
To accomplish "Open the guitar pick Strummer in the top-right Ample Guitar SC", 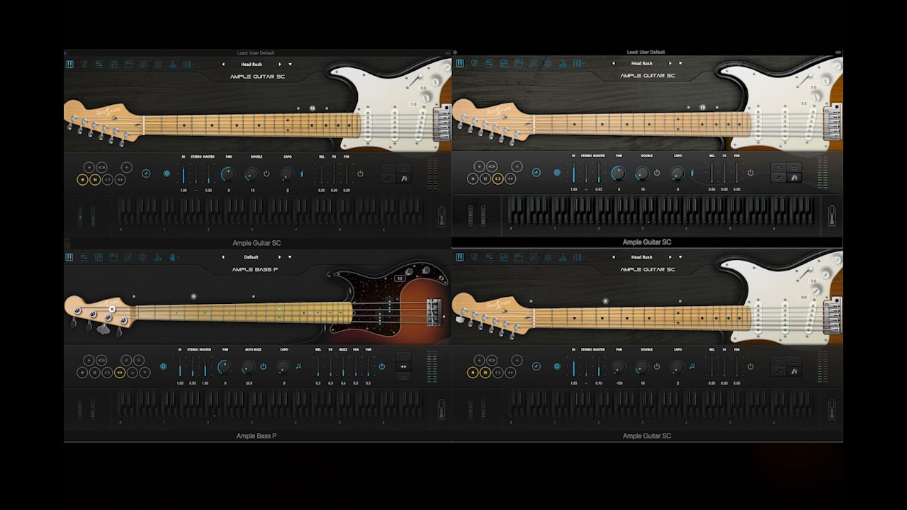I will [474, 63].
